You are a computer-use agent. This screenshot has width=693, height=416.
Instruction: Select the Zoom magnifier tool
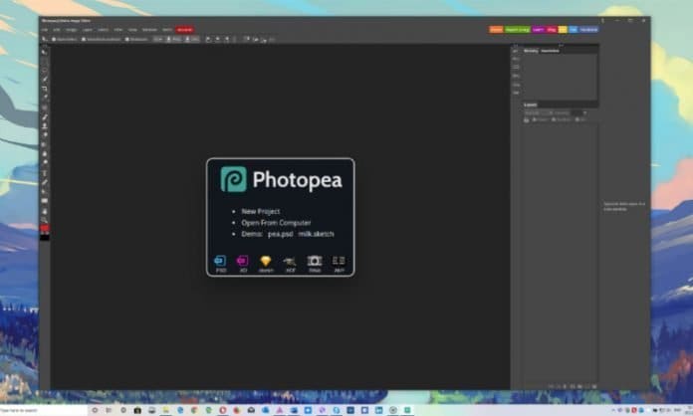pos(45,219)
